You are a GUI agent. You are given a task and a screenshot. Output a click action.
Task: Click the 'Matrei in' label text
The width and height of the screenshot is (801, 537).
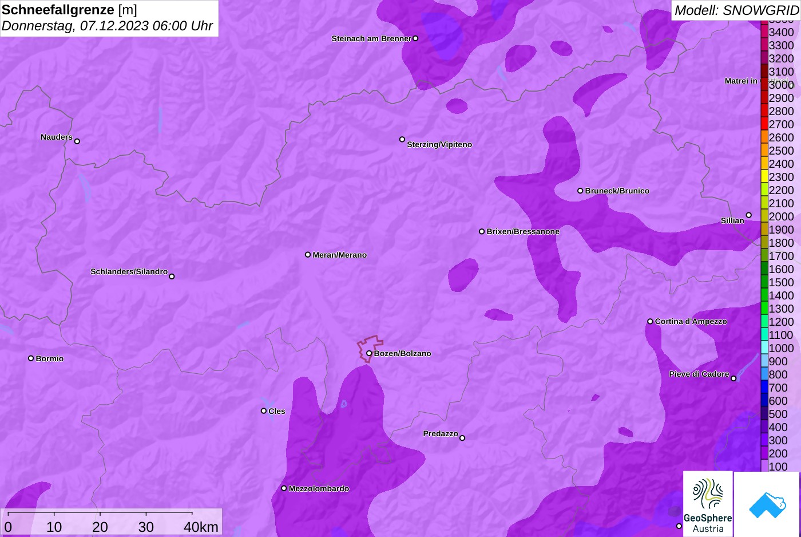click(741, 81)
